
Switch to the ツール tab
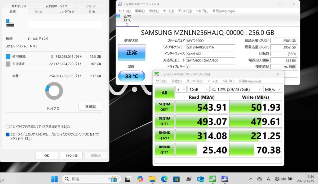point(38,12)
